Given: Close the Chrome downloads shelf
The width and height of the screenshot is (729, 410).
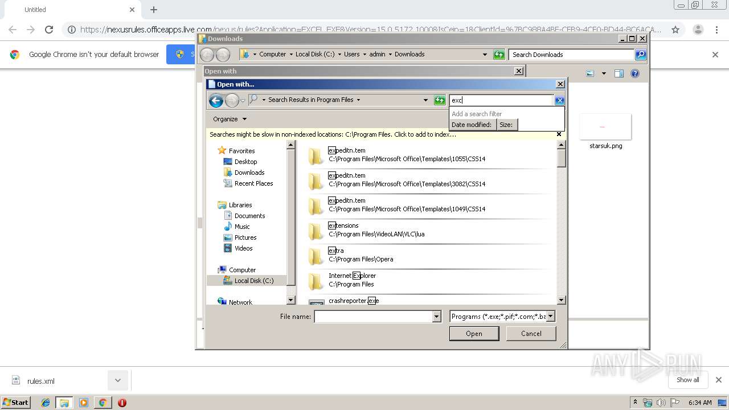Looking at the screenshot, I should pyautogui.click(x=718, y=380).
